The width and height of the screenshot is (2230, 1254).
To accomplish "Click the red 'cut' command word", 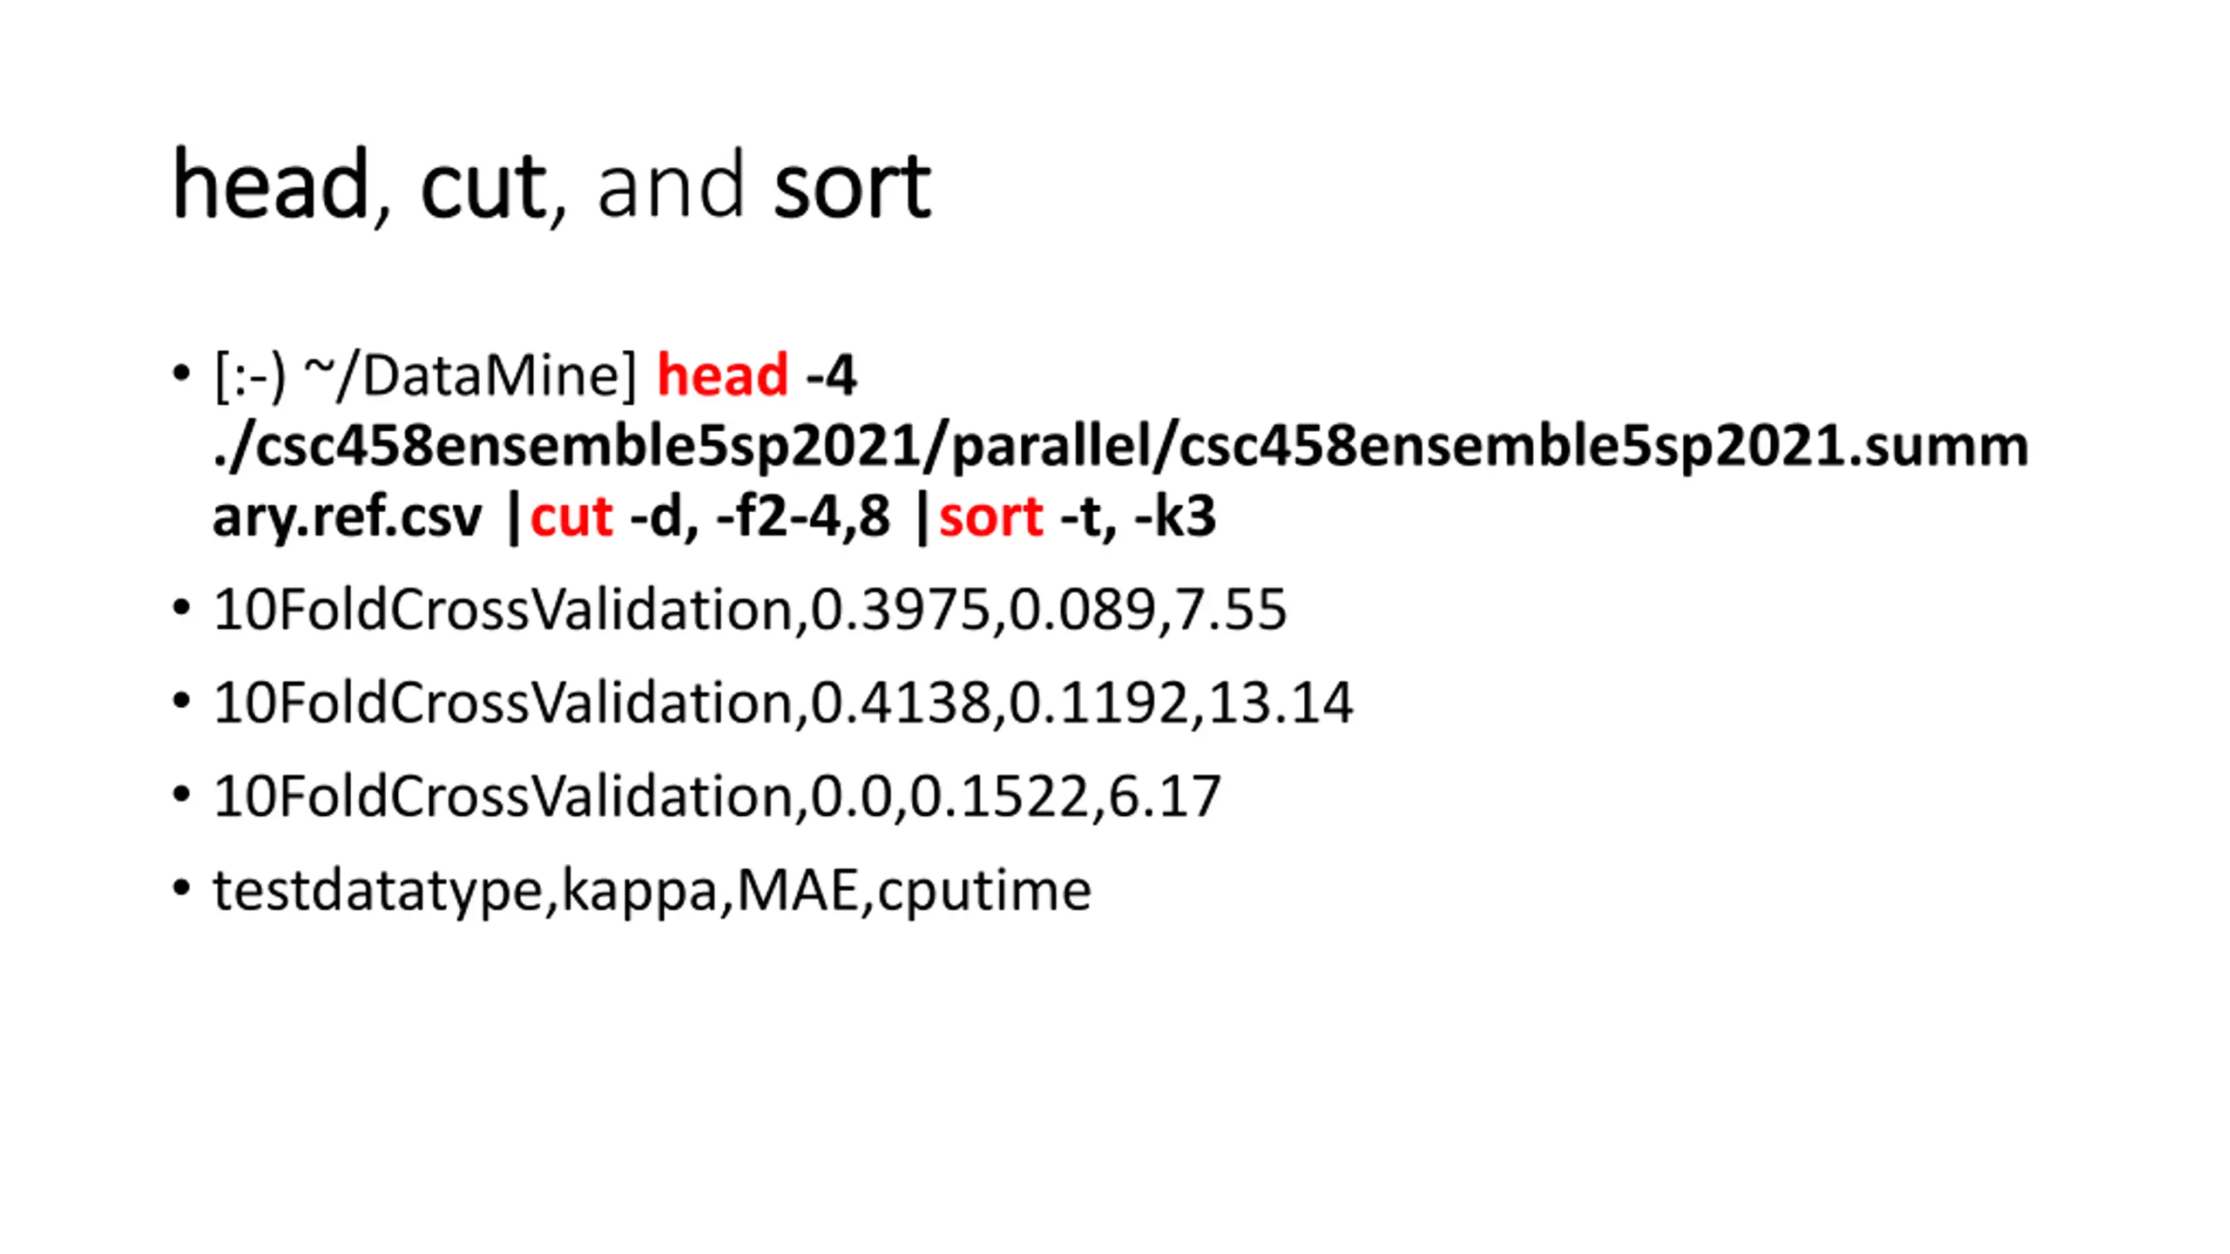I will [571, 516].
